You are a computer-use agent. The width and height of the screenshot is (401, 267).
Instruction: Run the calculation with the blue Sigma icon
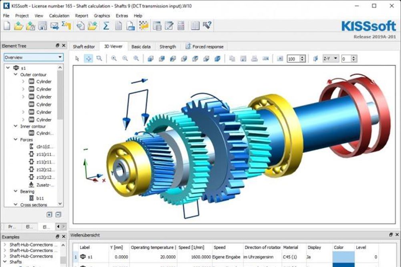point(106,26)
